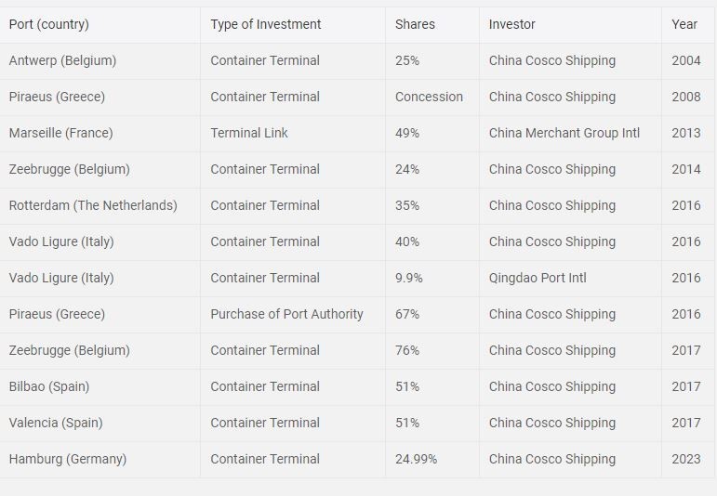Click the "Terminal Link" investment type cell
717x496 pixels.
tap(249, 133)
